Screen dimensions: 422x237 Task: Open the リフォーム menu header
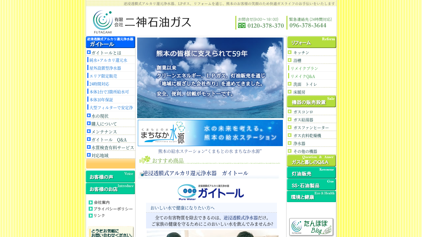point(311,42)
